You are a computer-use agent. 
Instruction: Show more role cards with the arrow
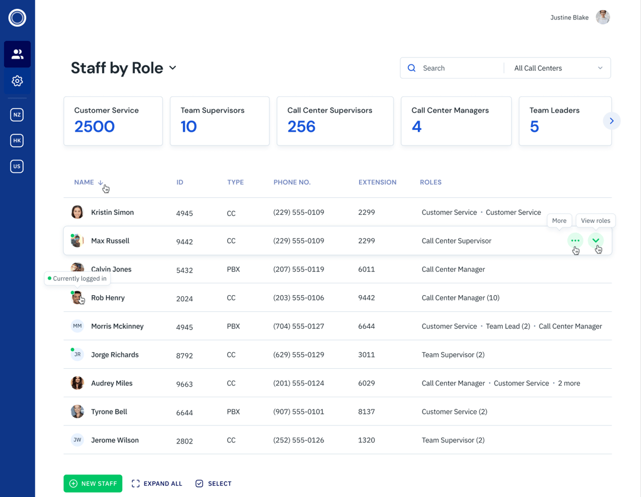click(612, 121)
